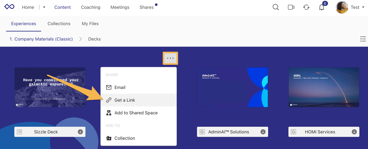Select the Experiences tab
The height and width of the screenshot is (149, 368).
point(23,23)
